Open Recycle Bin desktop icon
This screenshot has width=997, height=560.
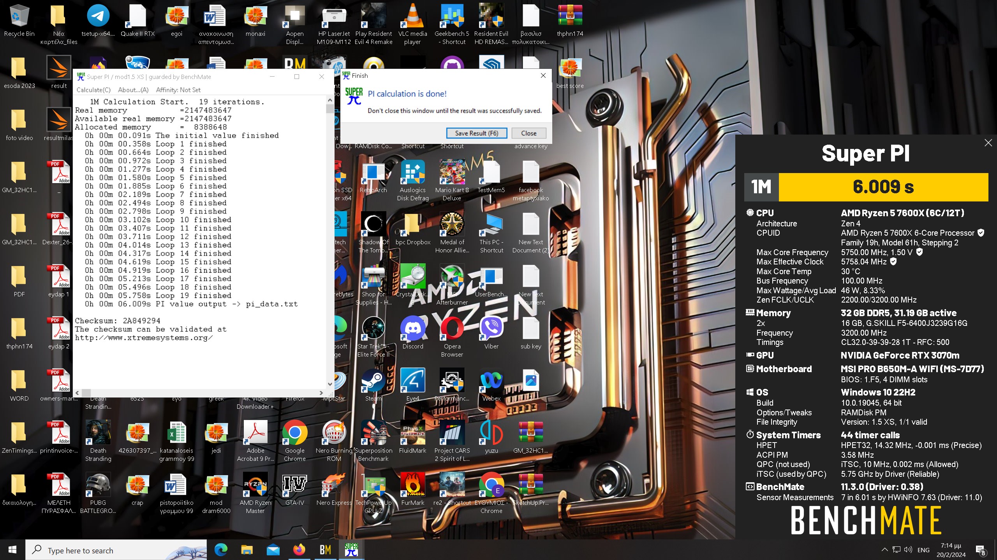[19, 21]
